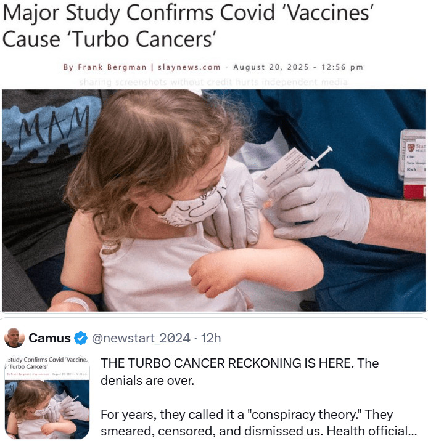428x441 pixels.
Task: Click the 'conspiracy theory' sentence in tweet
Action: pos(247,415)
